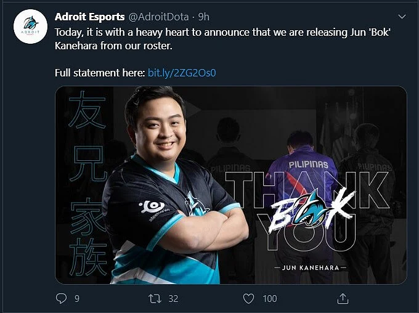The width and height of the screenshot is (419, 313).
Task: Open the Adroit Esports display name link
Action: pyautogui.click(x=89, y=17)
